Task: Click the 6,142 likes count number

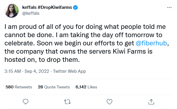Action: pos(81,87)
